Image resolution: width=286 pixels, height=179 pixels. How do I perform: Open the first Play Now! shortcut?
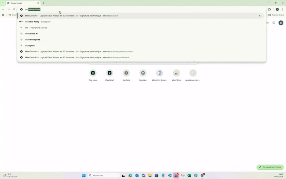coord(93,75)
